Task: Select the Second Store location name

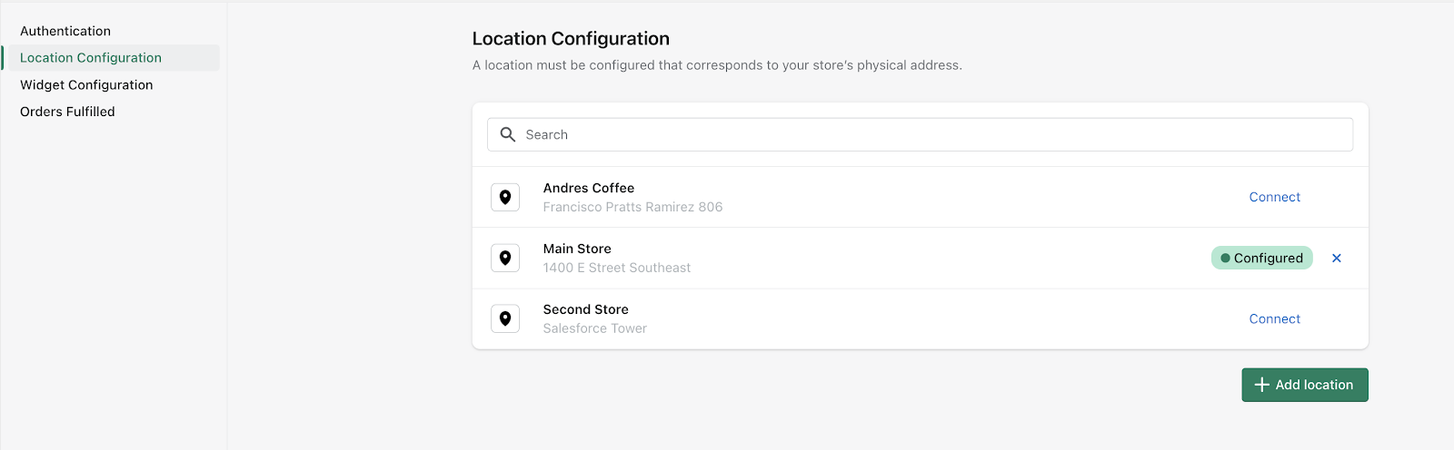Action: (586, 309)
